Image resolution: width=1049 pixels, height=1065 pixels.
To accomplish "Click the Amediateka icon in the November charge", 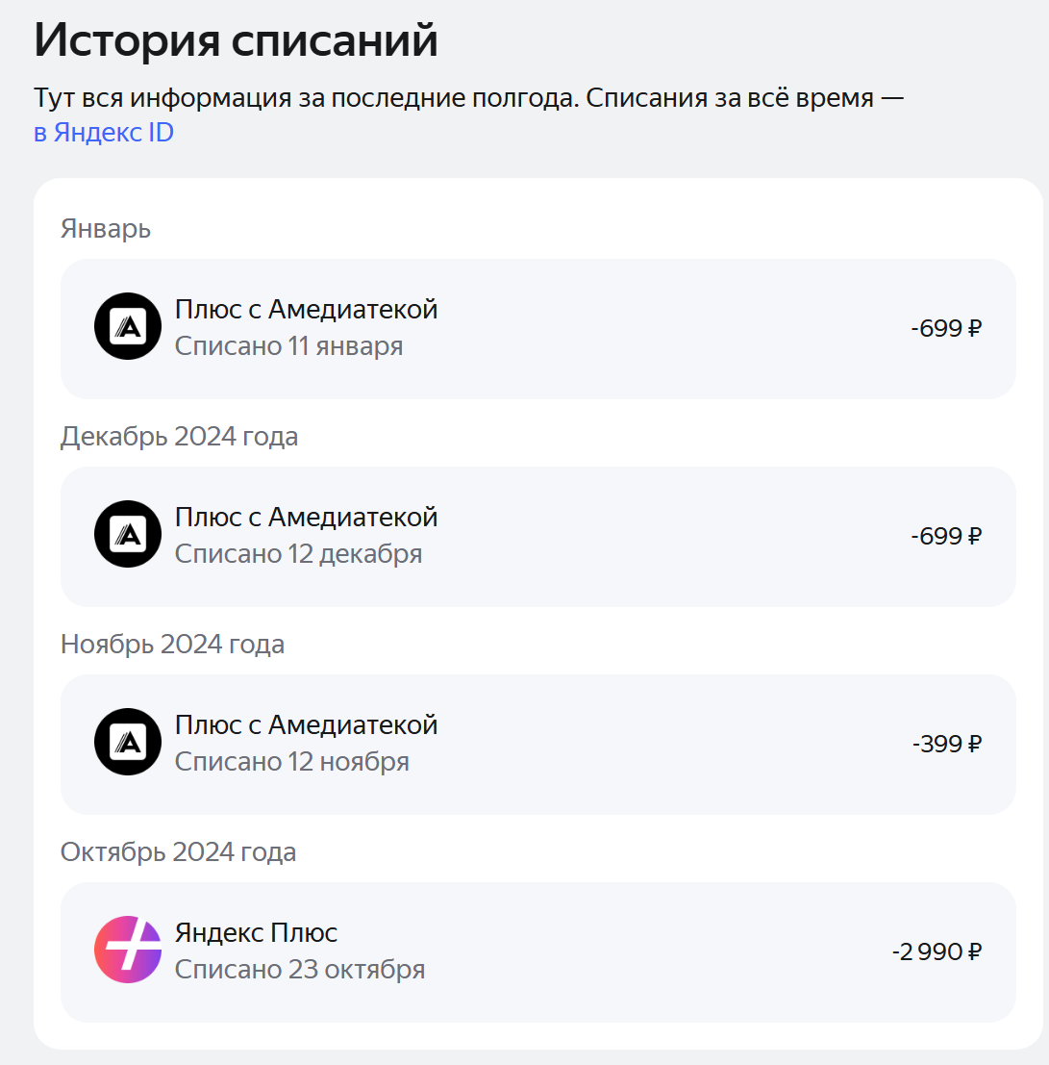I will pyautogui.click(x=128, y=743).
